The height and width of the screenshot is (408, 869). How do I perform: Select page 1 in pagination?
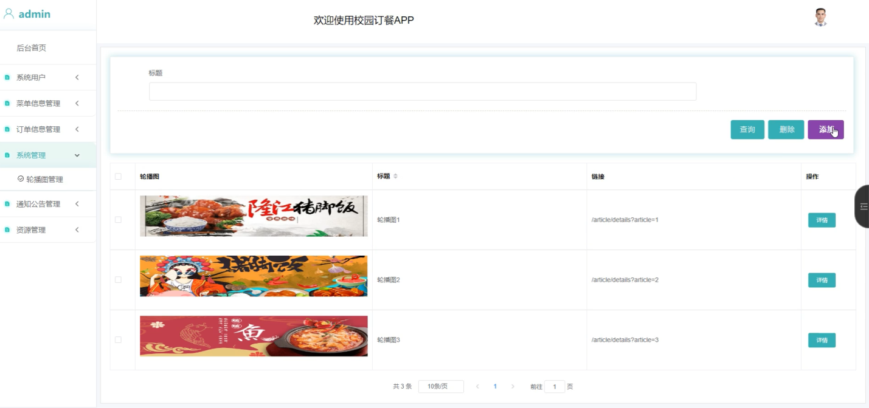tap(495, 386)
